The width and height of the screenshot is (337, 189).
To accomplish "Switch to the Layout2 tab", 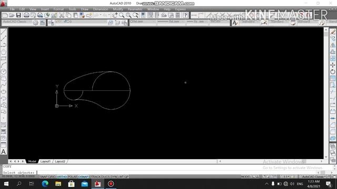I will (60, 161).
